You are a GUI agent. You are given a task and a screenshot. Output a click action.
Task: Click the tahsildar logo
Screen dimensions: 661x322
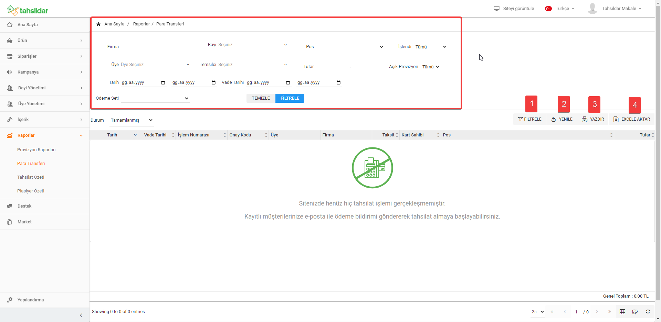pyautogui.click(x=28, y=11)
